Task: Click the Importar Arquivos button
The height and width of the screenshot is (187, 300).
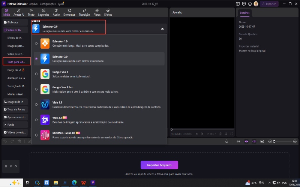Action: coord(159,165)
